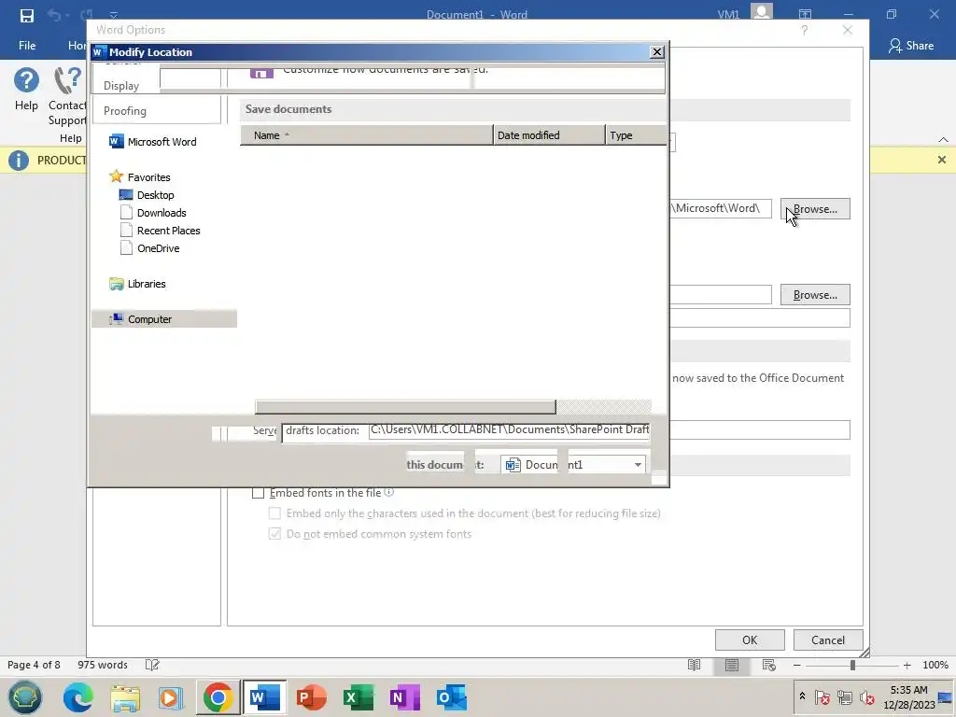Select Microsoft Word in navigation pane
This screenshot has height=717, width=956.
(x=152, y=142)
